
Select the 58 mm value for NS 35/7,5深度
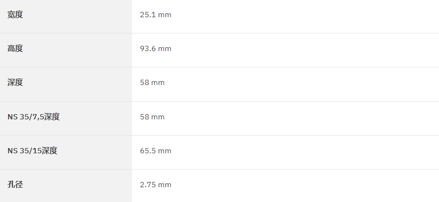point(152,117)
